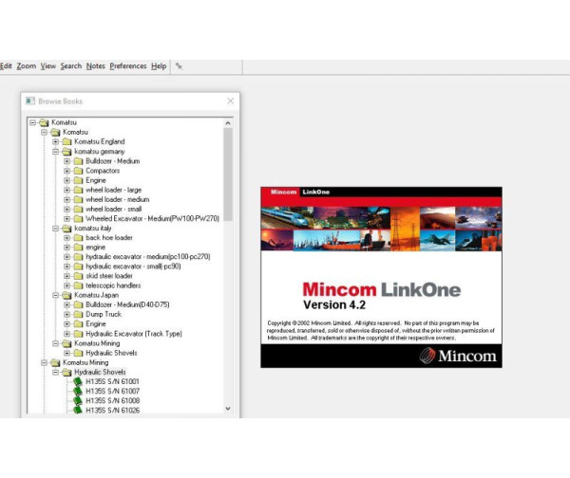Open the Zoom menu
Viewport: 570px width, 478px height.
27,66
